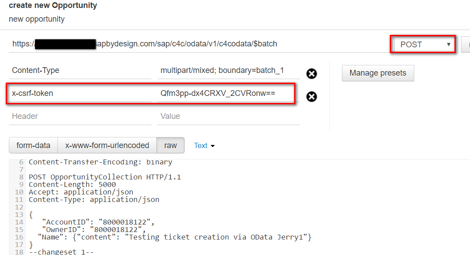Viewport: 470px width, 255px height.
Task: Remove the Content-Type header with delete icon
Action: [311, 74]
